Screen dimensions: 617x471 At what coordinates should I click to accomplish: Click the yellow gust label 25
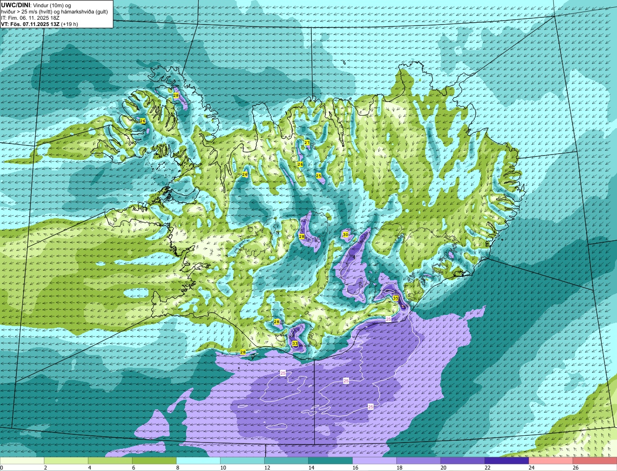pyautogui.click(x=319, y=176)
